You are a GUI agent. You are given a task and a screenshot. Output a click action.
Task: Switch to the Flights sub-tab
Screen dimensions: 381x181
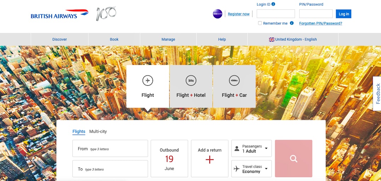click(79, 131)
